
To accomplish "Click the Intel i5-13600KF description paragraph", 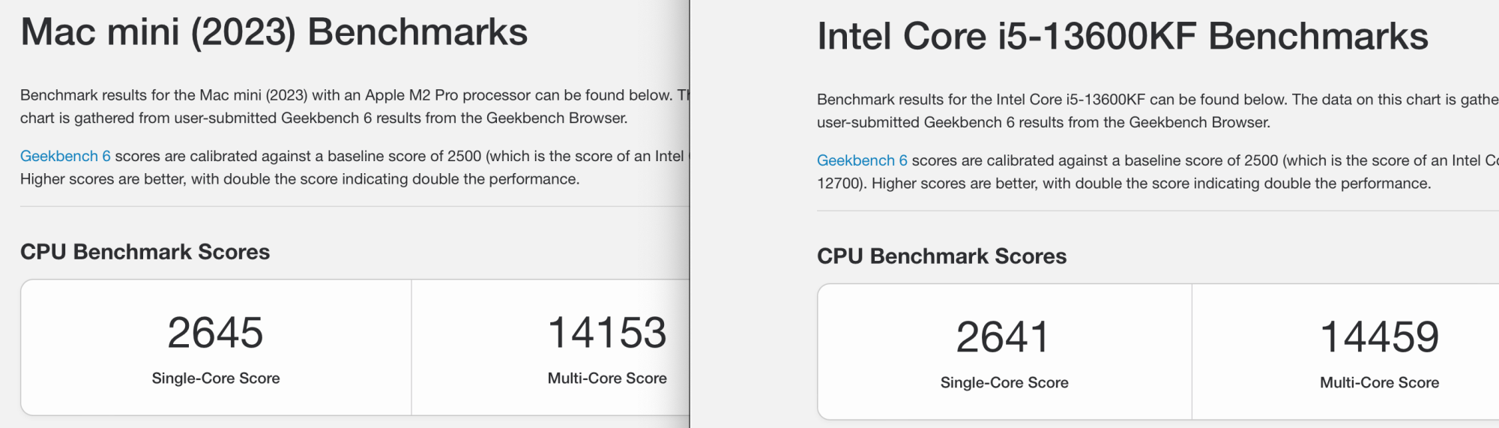I will pos(1158,111).
